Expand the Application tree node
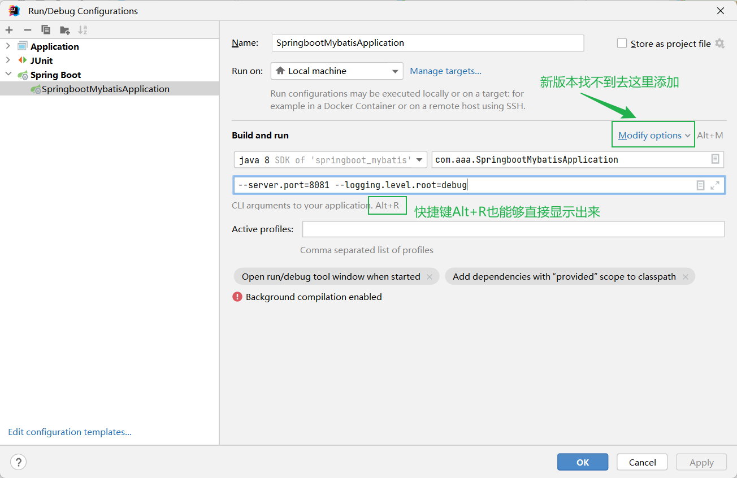The height and width of the screenshot is (478, 737). click(x=8, y=46)
